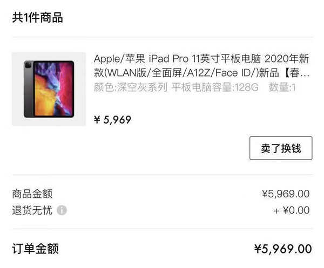Click the + ¥0.00 return fee value
The image size is (324, 268).
pyautogui.click(x=292, y=210)
